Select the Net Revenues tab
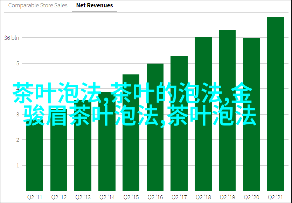 [95, 6]
